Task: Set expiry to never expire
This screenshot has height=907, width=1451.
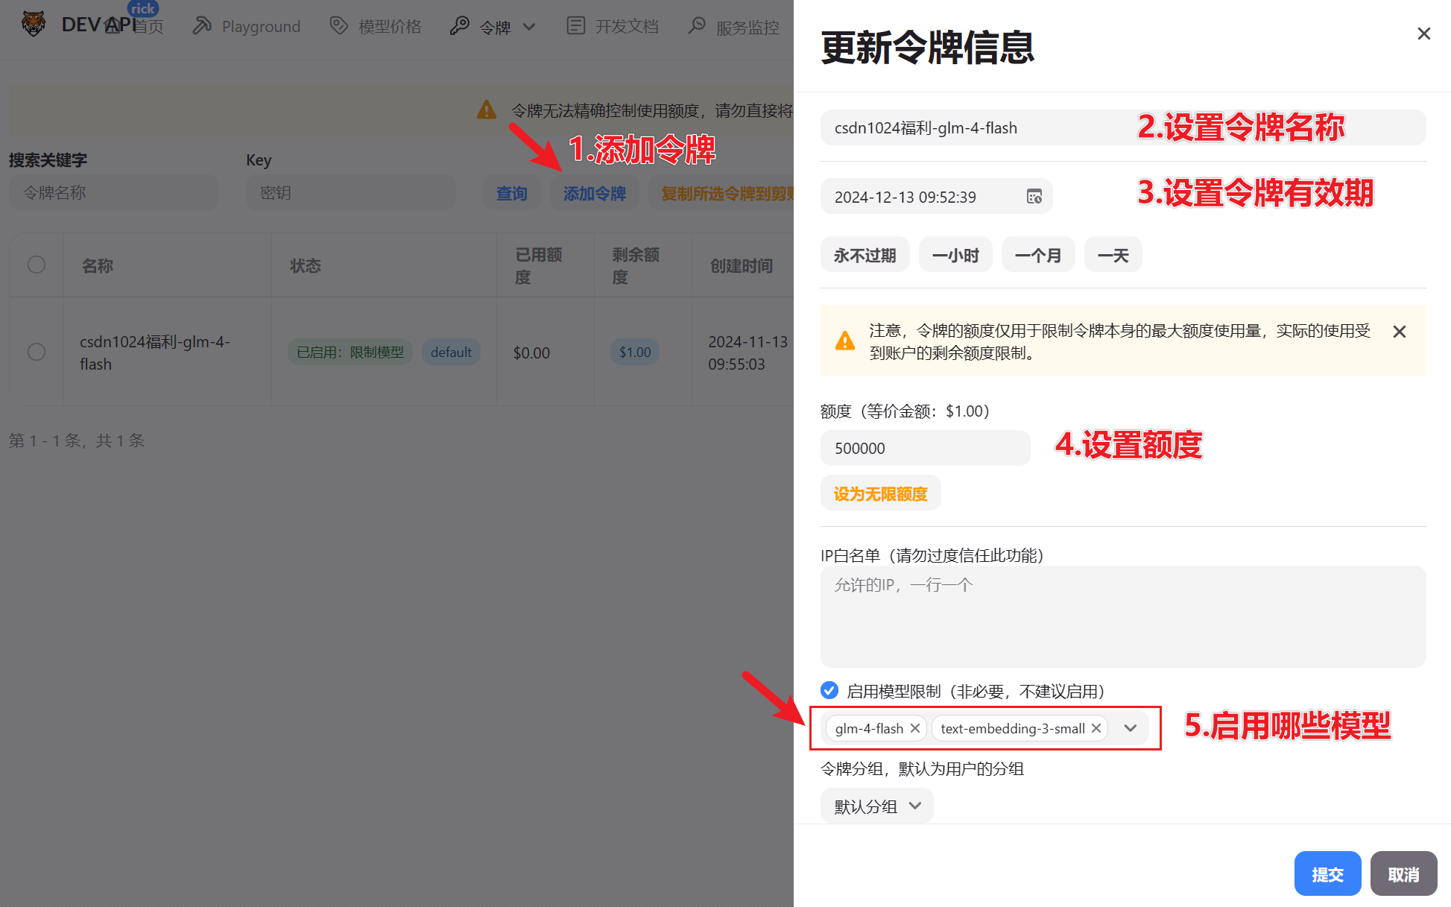Action: pyautogui.click(x=864, y=256)
